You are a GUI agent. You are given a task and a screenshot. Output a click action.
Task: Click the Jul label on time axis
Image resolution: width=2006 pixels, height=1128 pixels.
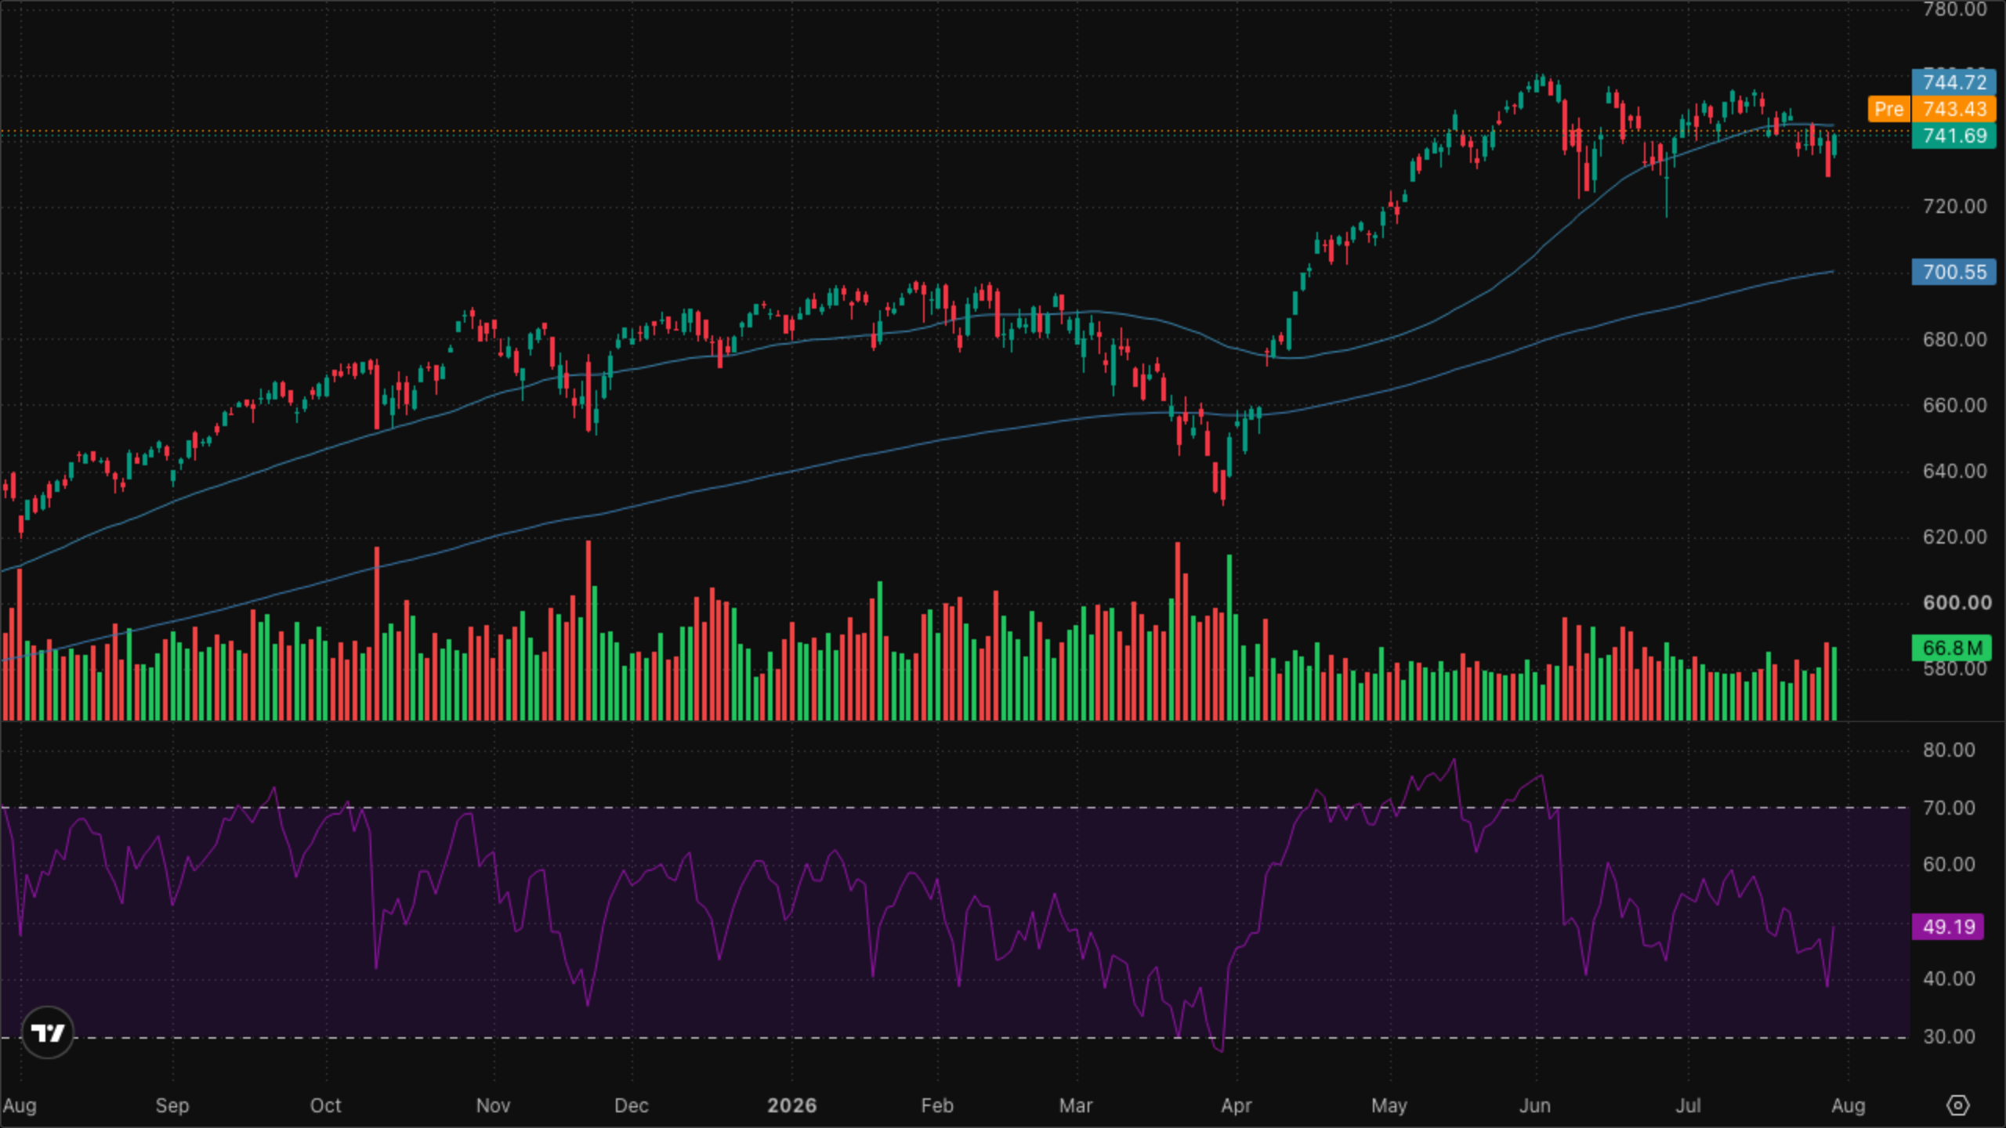click(x=1688, y=1105)
